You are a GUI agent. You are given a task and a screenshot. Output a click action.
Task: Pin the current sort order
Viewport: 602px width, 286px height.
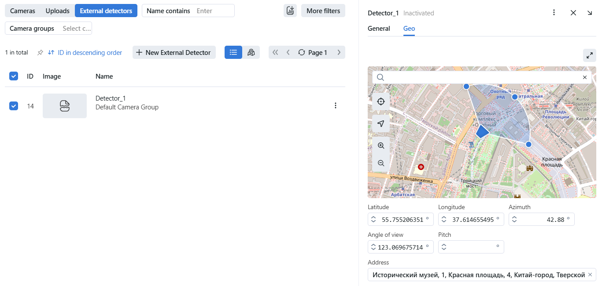40,53
